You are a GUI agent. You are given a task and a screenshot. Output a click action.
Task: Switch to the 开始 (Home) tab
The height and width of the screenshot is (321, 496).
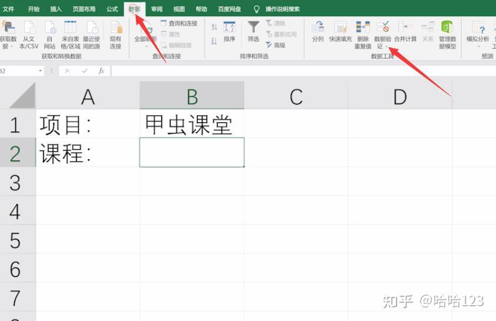[x=34, y=9]
